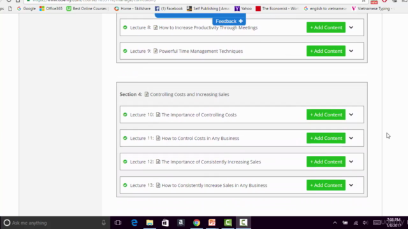Open Vietnamese Typing bookmark
Viewport: 408px width, 229px height.
[x=372, y=8]
